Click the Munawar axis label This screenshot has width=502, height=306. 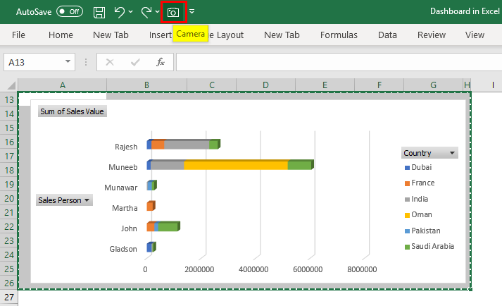click(120, 188)
